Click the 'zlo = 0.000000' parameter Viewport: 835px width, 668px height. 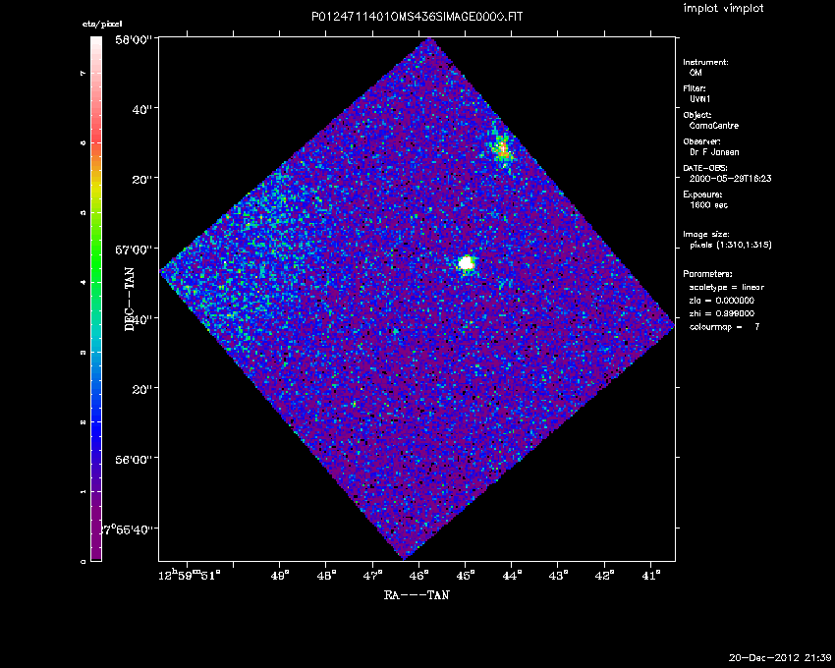pos(722,301)
